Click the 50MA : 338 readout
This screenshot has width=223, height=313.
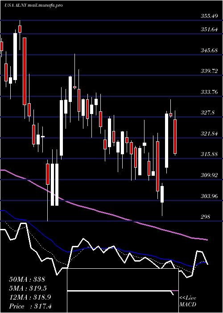tap(27, 279)
